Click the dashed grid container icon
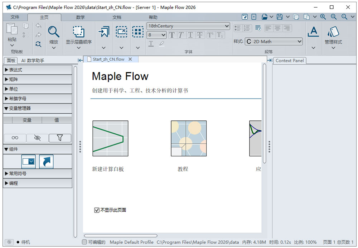This screenshot has height=248, width=358. pyautogui.click(x=138, y=32)
